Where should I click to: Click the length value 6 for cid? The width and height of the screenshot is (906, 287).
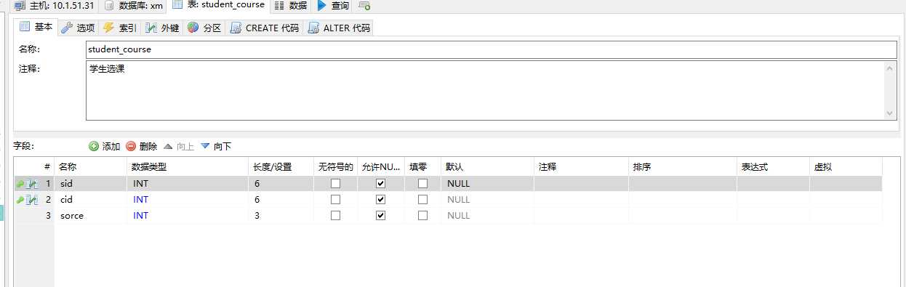pos(281,200)
